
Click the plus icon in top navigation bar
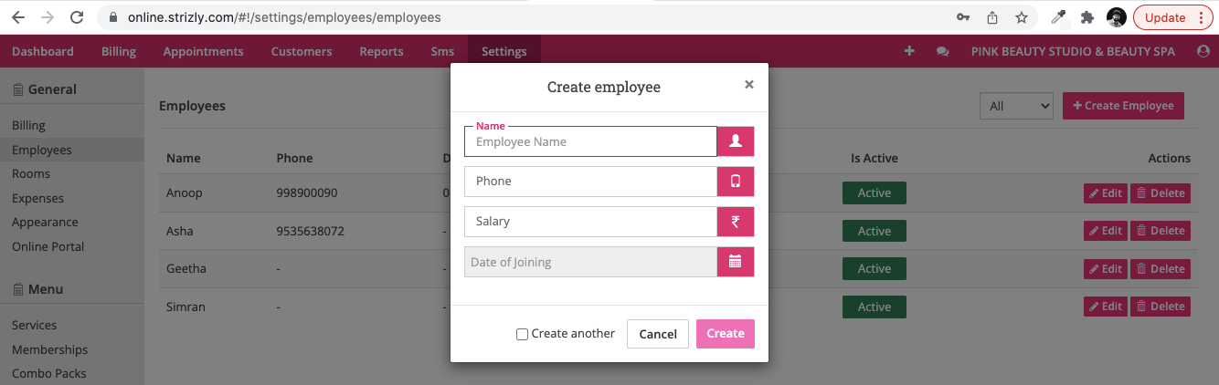[909, 52]
